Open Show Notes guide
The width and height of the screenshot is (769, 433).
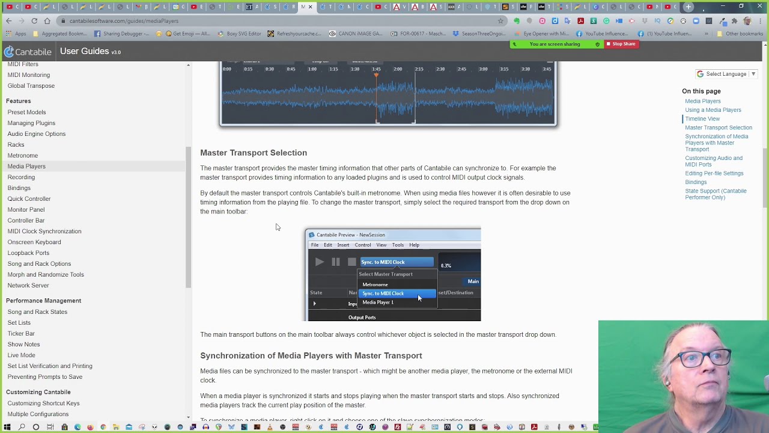(24, 344)
